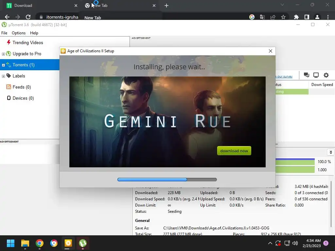Open the uTorrent Options menu
Viewport: 335px width, 251px height.
click(x=19, y=33)
